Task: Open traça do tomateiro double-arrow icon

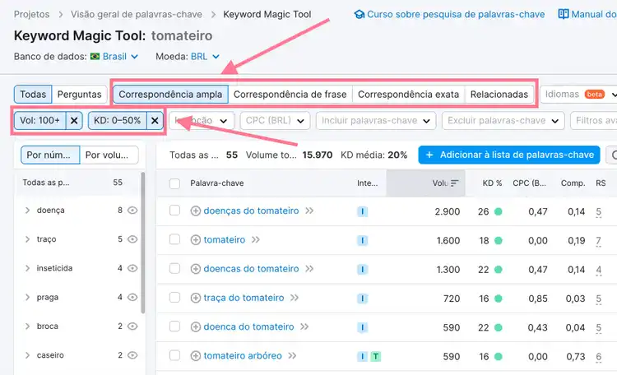Action: click(295, 298)
